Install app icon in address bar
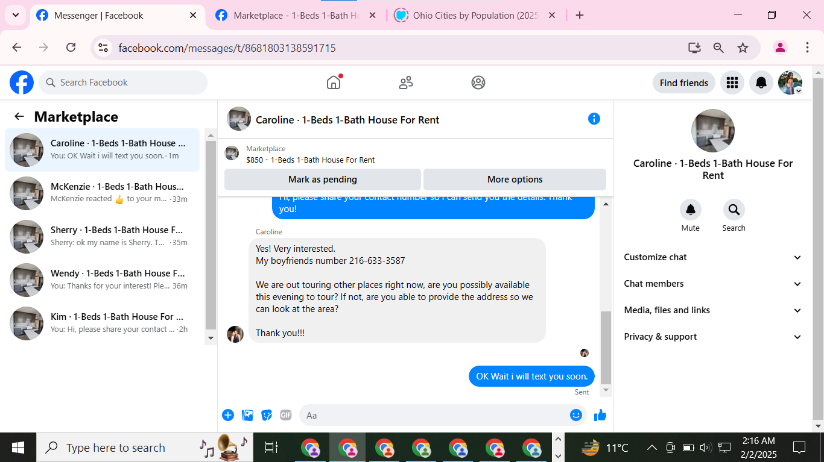824x462 pixels. (x=694, y=48)
